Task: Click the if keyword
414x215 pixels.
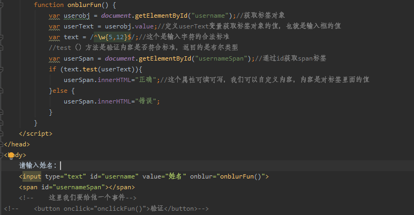Action: (x=52, y=69)
